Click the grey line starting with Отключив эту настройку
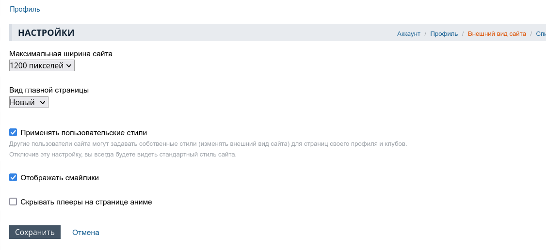This screenshot has height=250, width=546. 123,155
